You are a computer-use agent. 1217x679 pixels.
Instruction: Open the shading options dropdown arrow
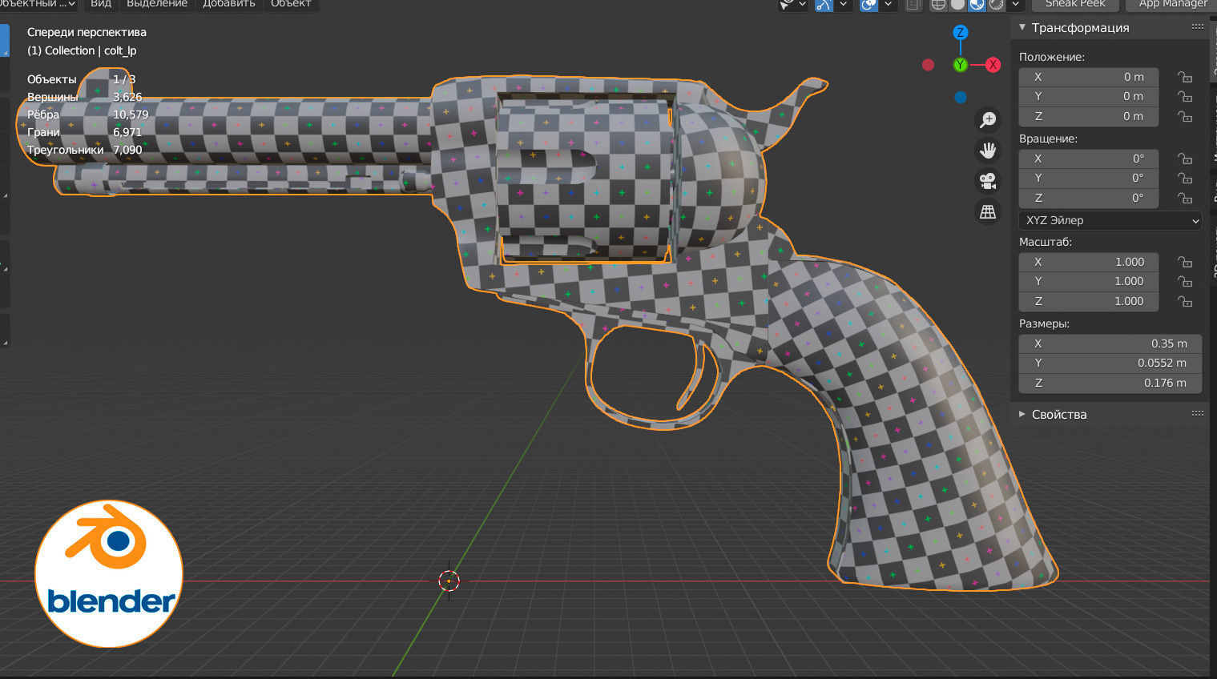pyautogui.click(x=1015, y=4)
